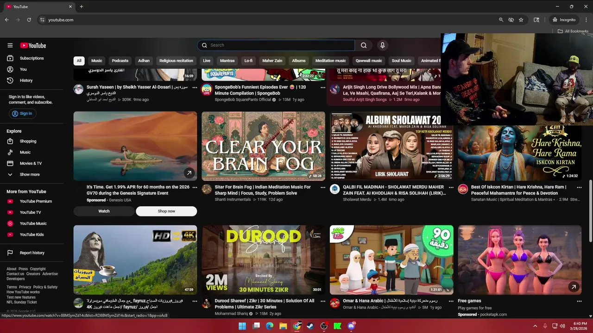
Task: Open the Incognito profile indicator
Action: (x=564, y=20)
